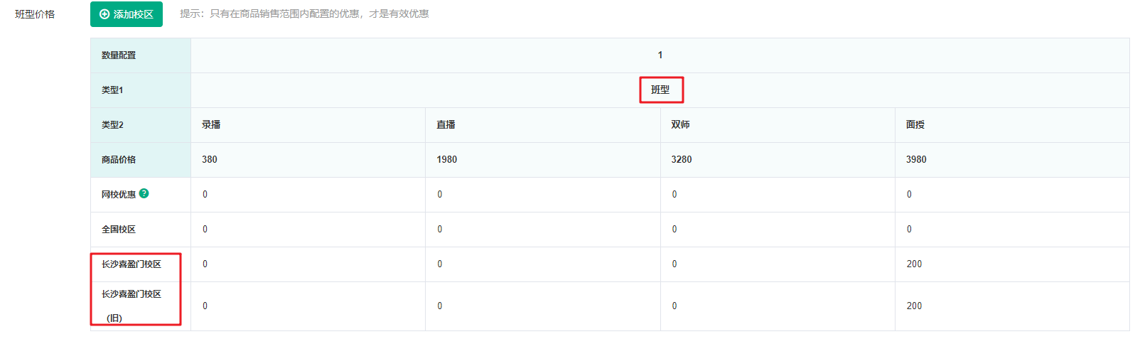
Task: Click the hint text about 有效优惠
Action: click(304, 14)
